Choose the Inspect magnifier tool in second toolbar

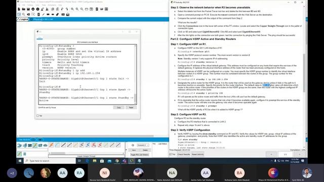pos(24,15)
